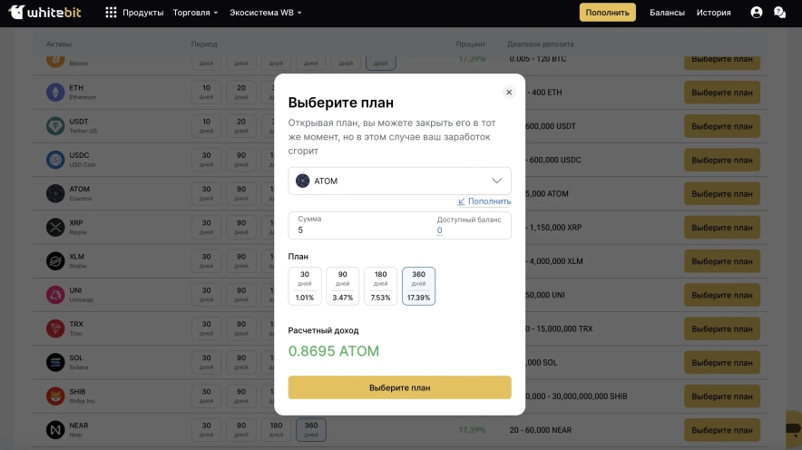Select the 30 days 1.01% plan
This screenshot has height=450, width=802.
pyautogui.click(x=305, y=286)
